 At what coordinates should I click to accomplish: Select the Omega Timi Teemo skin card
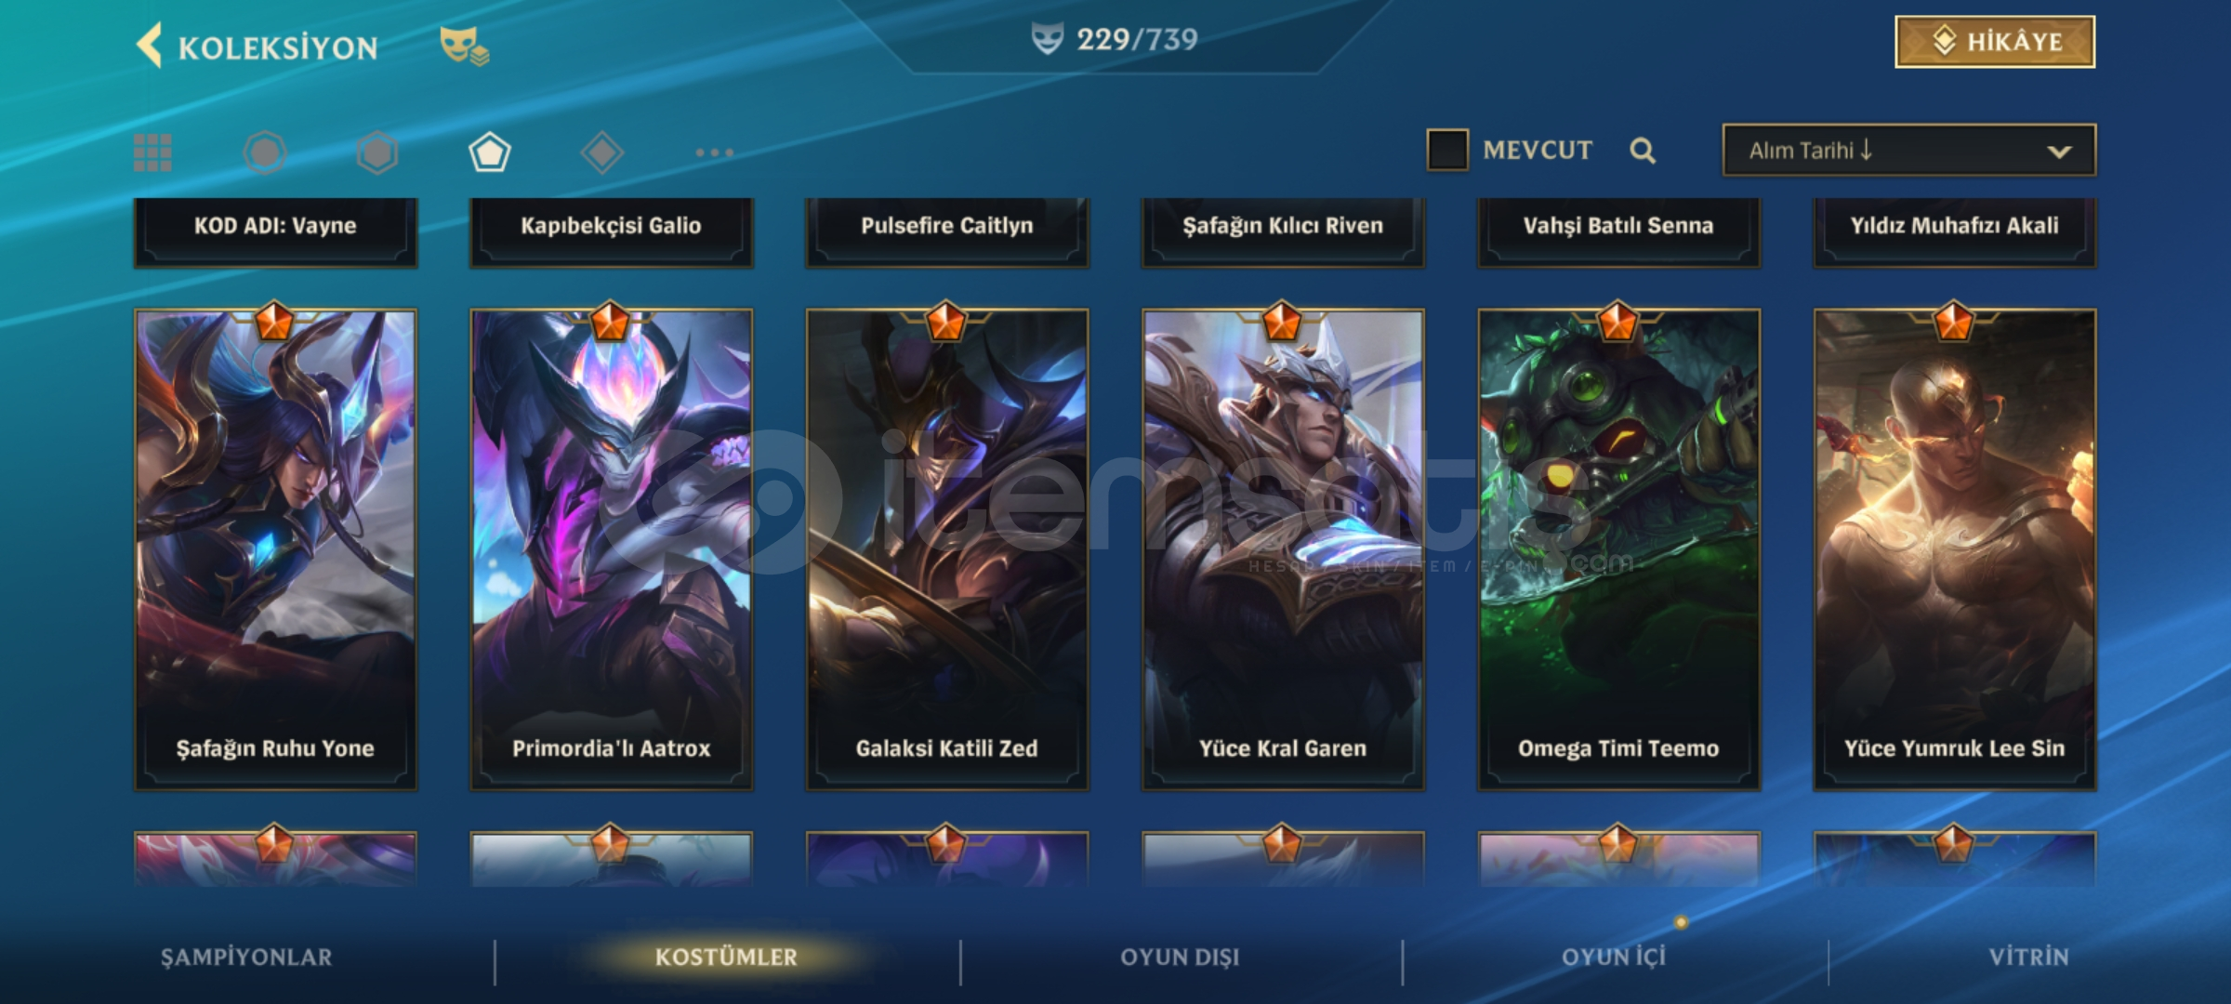coord(1618,550)
